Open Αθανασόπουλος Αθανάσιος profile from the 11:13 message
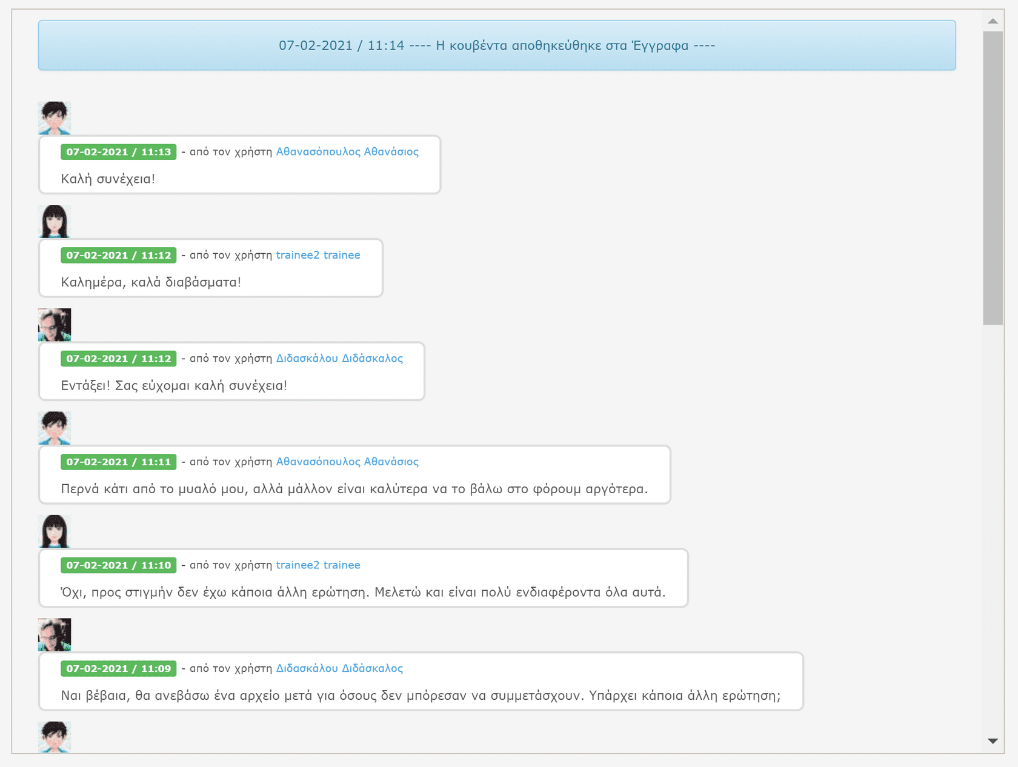1018x767 pixels. click(x=347, y=151)
